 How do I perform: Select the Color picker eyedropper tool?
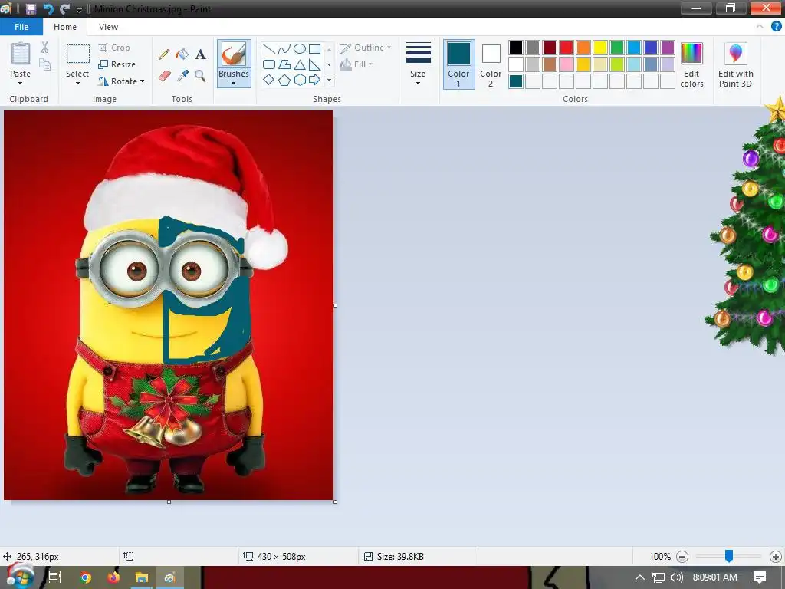tap(182, 76)
